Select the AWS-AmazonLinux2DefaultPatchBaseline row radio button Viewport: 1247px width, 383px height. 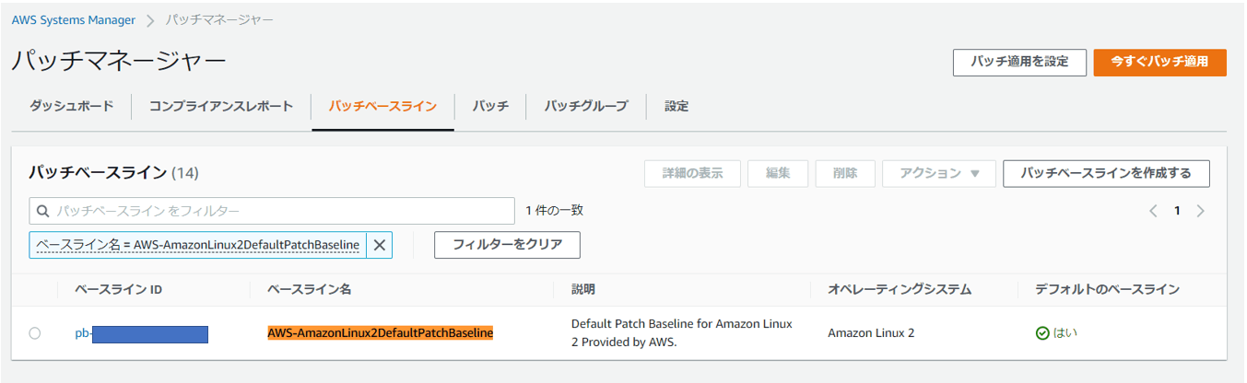click(35, 333)
